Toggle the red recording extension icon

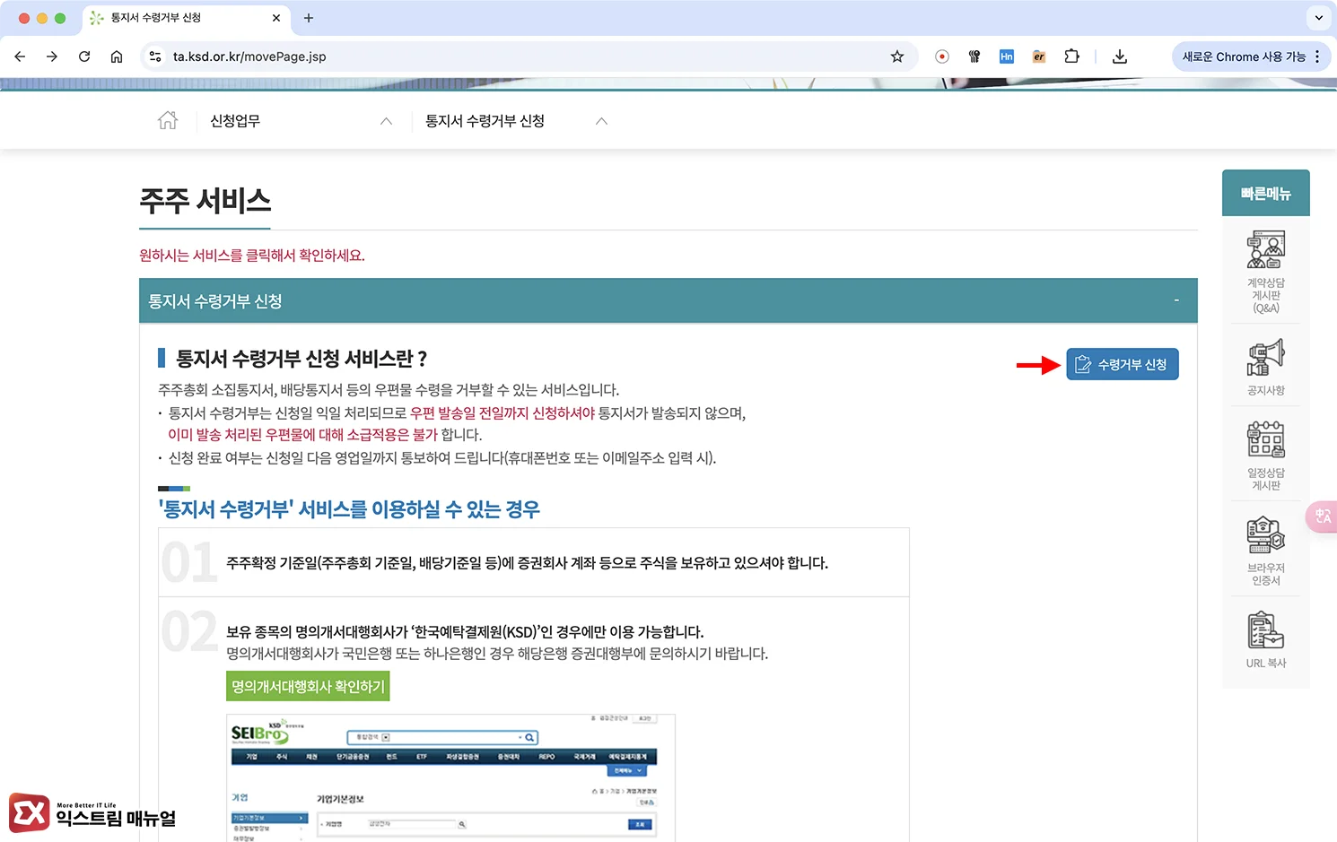pos(941,56)
